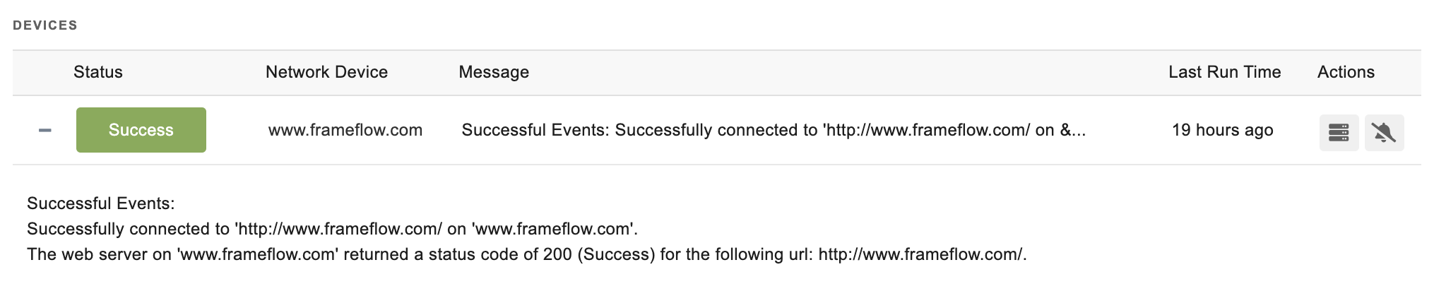Screen dimensions: 1434x284
Task: Sort by the Message column header
Action: pyautogui.click(x=494, y=72)
